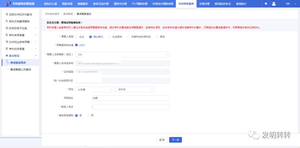Open the user account dropdown arrow in header

point(296,4)
